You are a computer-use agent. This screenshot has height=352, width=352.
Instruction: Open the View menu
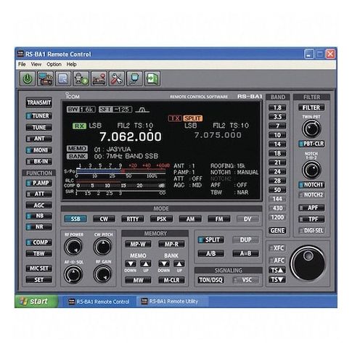[x=36, y=65]
